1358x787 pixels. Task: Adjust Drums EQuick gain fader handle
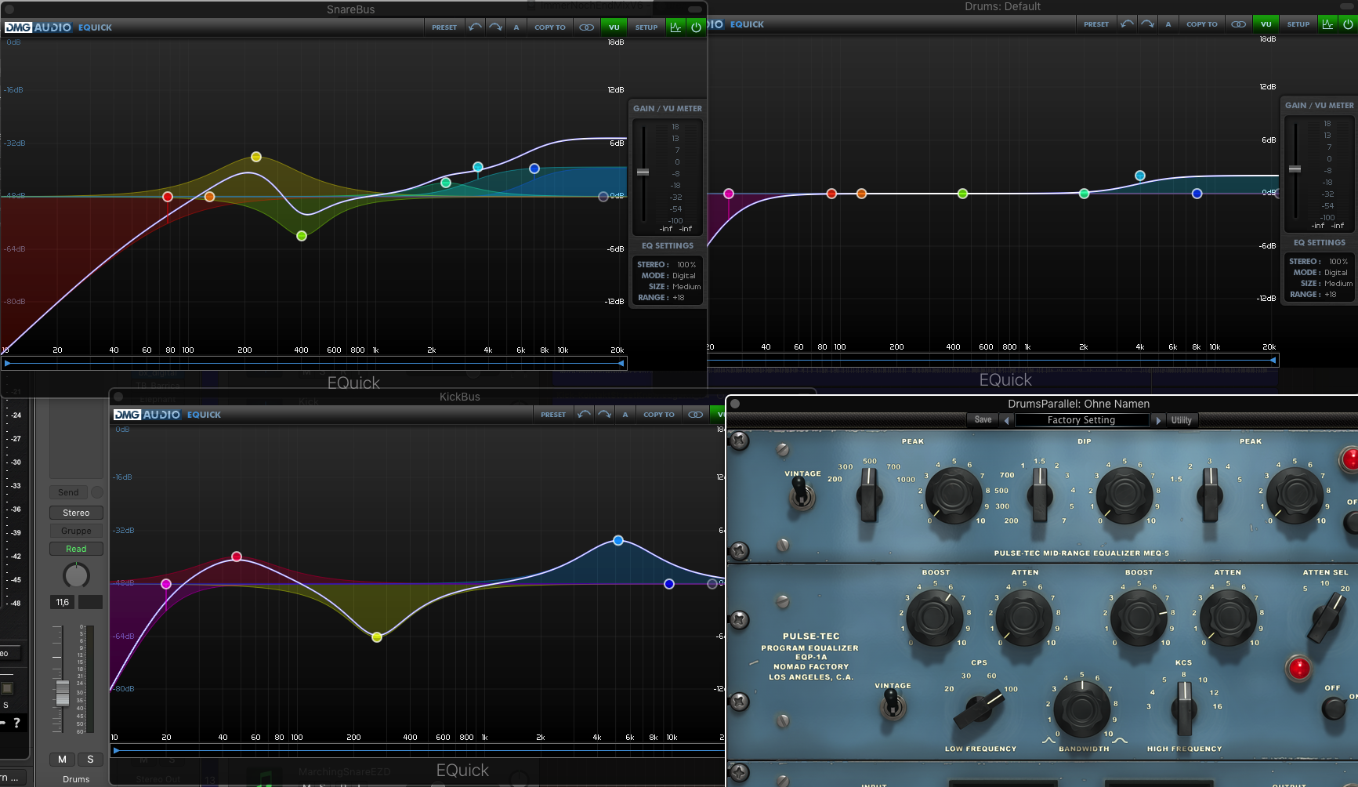(1295, 169)
